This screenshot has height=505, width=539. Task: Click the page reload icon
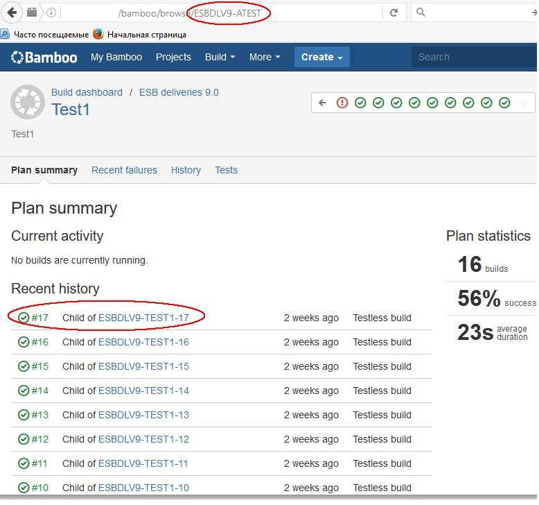(x=394, y=12)
